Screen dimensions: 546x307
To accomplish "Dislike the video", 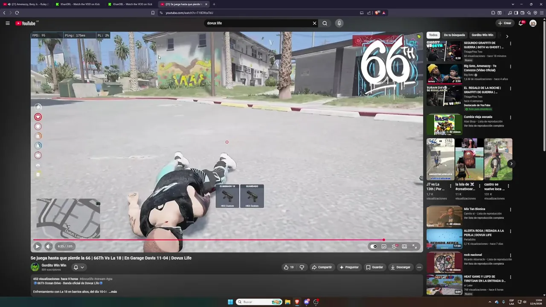I will (302, 267).
